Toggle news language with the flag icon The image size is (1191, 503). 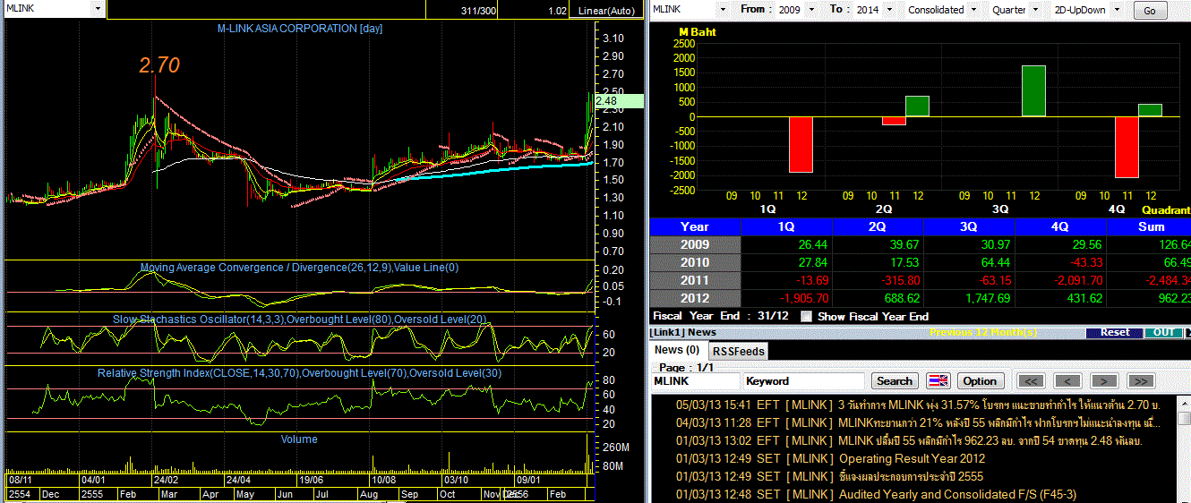click(938, 380)
